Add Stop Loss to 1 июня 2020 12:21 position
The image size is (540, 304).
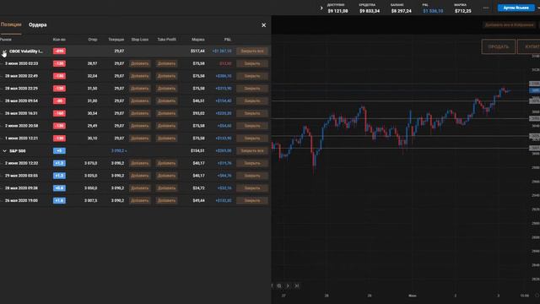pos(139,138)
